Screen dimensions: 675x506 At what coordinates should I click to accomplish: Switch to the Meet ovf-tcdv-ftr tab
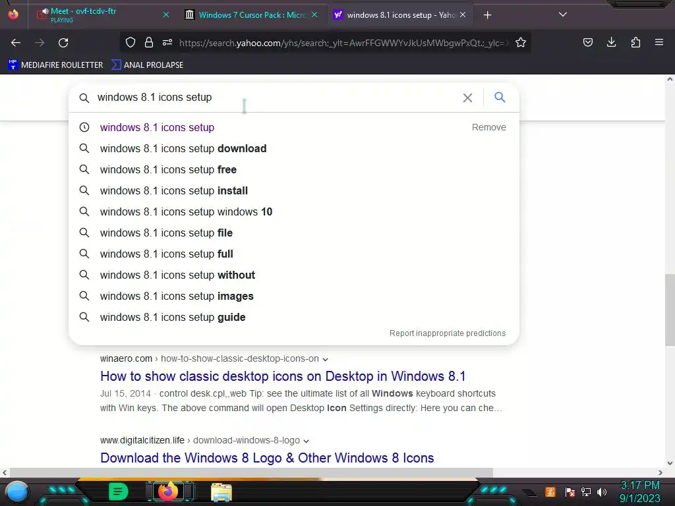click(102, 14)
